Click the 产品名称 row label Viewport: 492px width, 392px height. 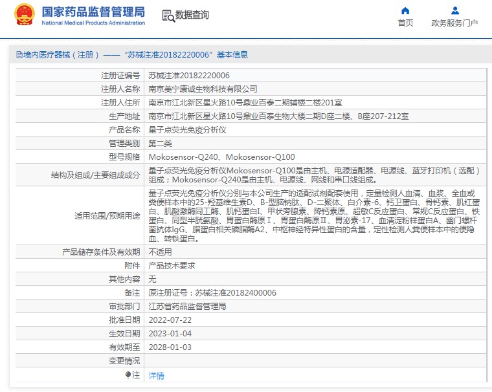(x=124, y=130)
